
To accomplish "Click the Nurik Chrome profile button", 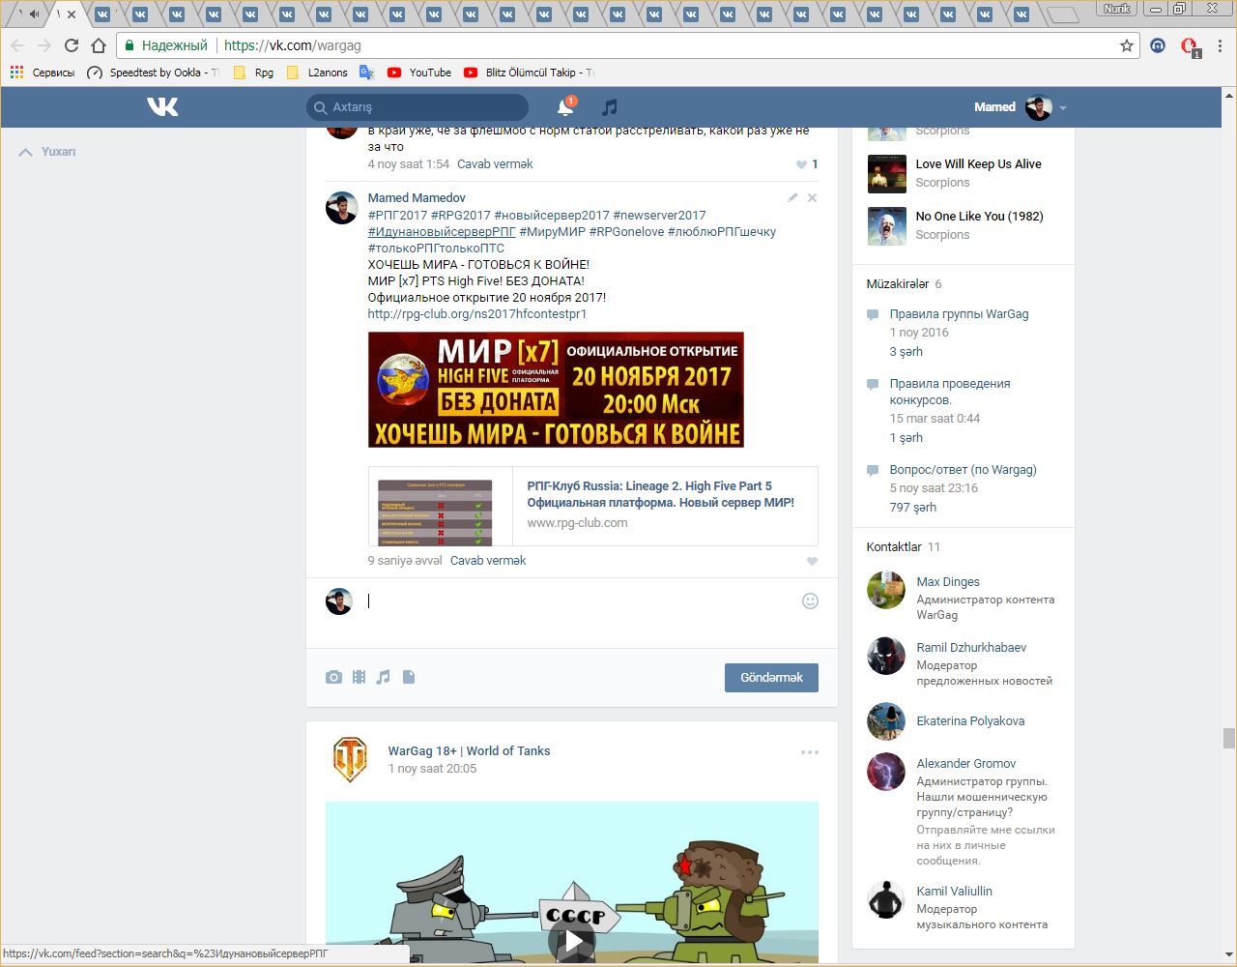I will tap(1117, 9).
